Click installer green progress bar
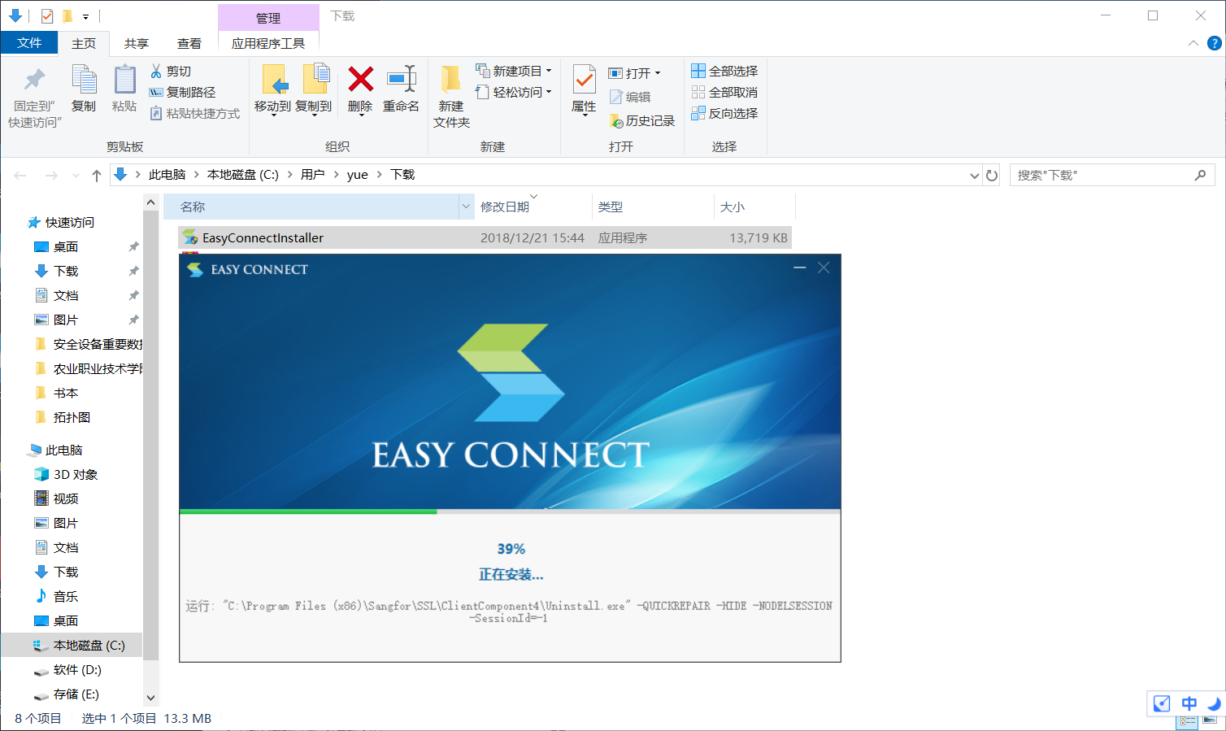This screenshot has height=731, width=1226. pos(308,511)
